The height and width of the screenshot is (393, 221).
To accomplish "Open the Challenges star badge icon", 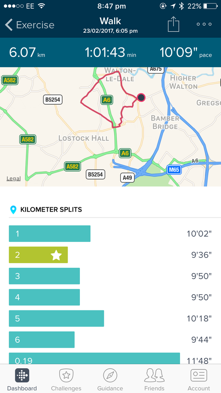I will [66, 375].
